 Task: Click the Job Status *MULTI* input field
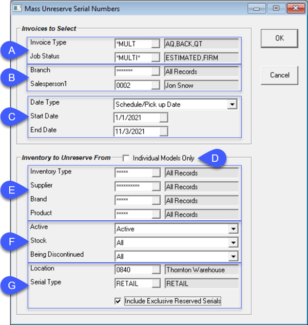click(x=133, y=58)
